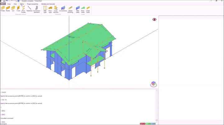Open the Fasteners archive
Screen dimensions: 224x125
click(x=29, y=9)
